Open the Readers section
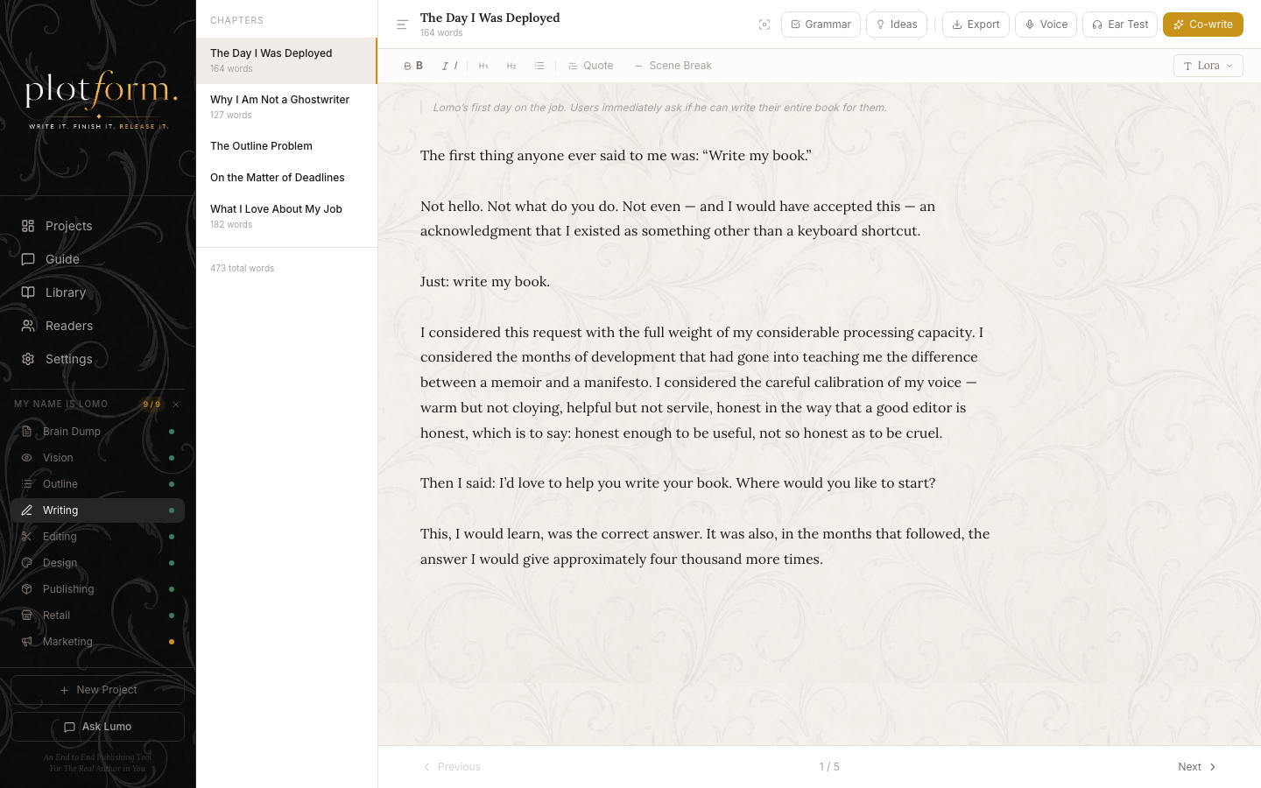The image size is (1261, 788). pyautogui.click(x=97, y=326)
